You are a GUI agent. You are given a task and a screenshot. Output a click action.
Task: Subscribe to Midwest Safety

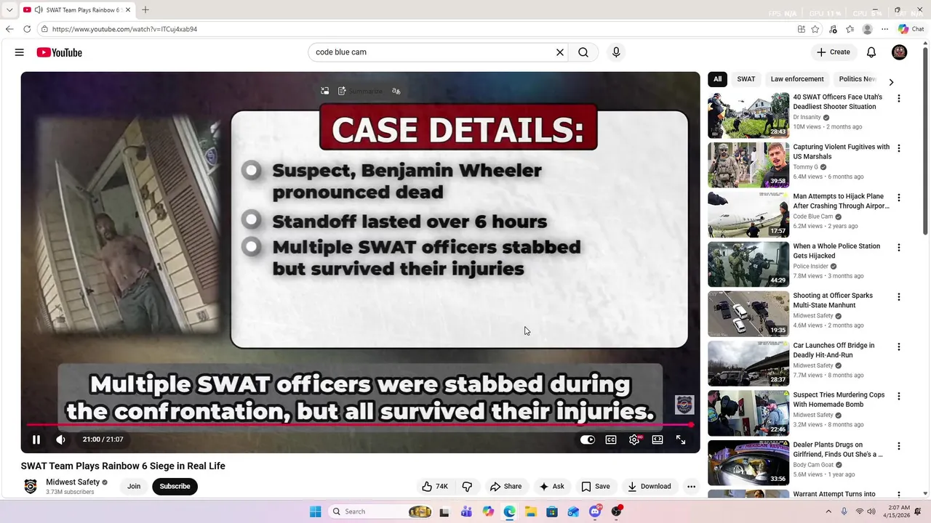pyautogui.click(x=175, y=487)
